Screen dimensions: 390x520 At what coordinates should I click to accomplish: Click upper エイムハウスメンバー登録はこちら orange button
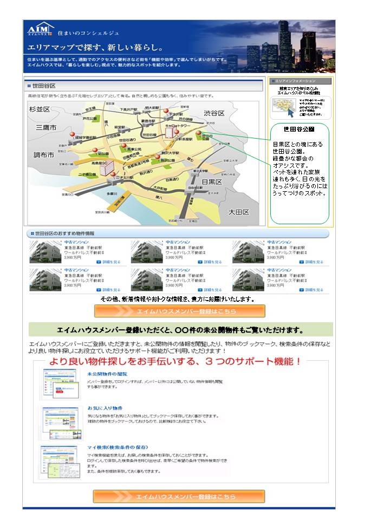click(180, 311)
